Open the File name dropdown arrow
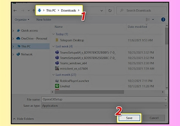The image size is (180, 126). pos(166,100)
